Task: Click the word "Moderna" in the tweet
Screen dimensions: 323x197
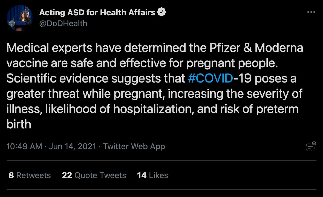Action: pyautogui.click(x=279, y=48)
